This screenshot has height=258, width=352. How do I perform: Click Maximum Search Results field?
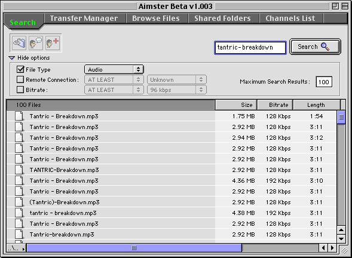click(324, 82)
